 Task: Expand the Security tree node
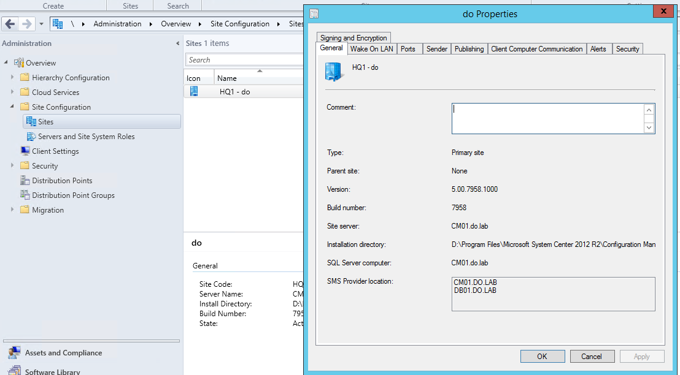12,165
